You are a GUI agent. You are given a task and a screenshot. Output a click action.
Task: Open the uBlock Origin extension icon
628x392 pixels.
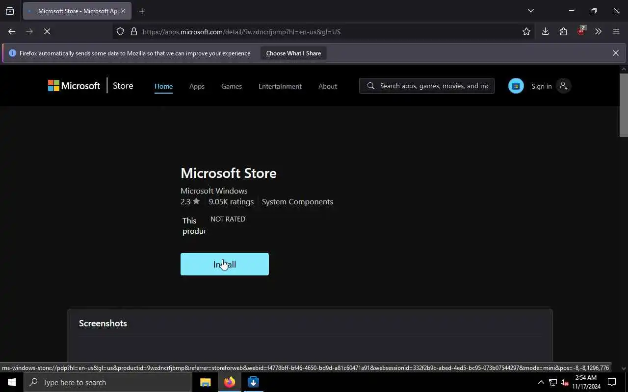coord(581,31)
